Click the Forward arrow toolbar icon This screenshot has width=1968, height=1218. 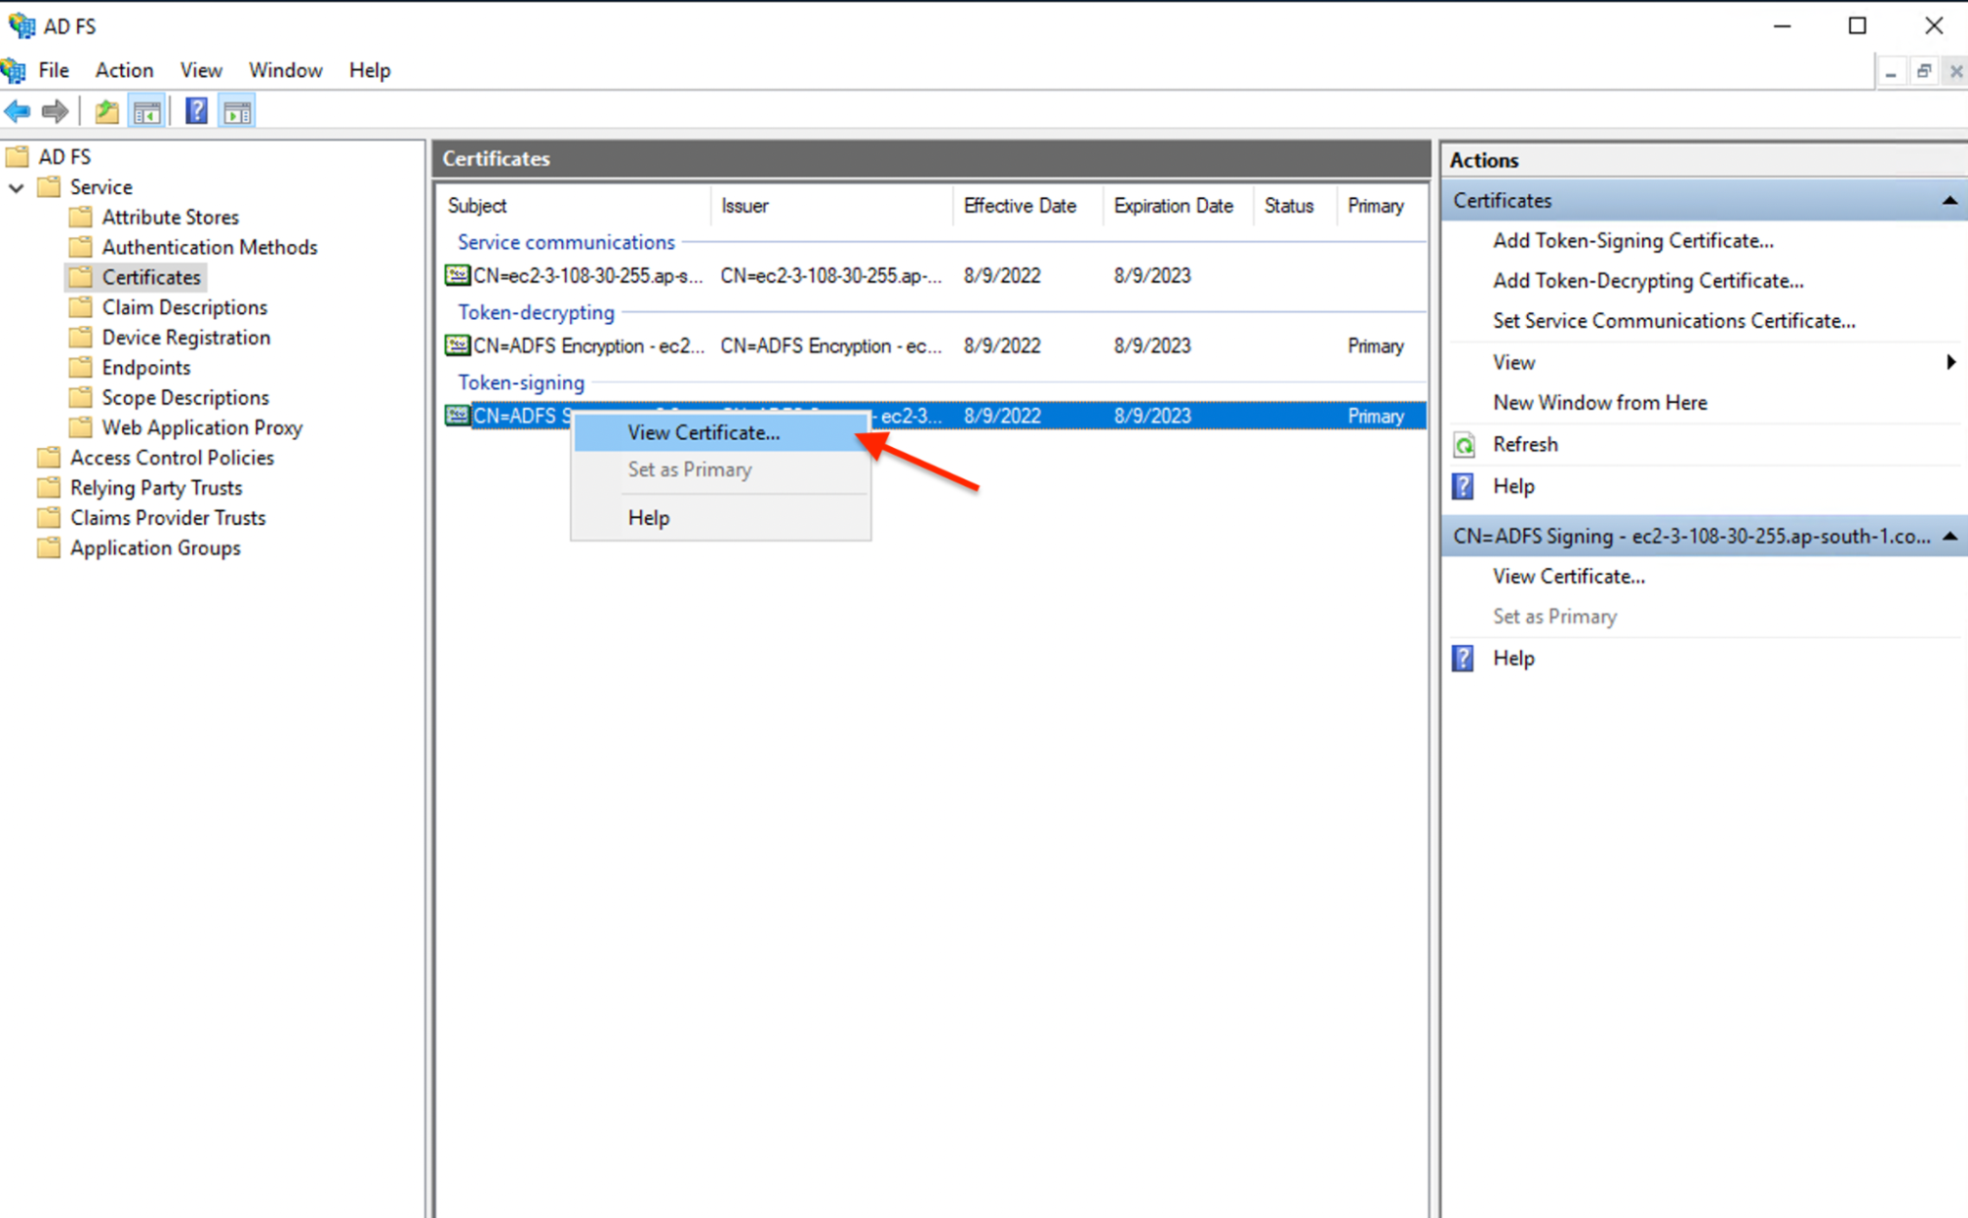[55, 111]
